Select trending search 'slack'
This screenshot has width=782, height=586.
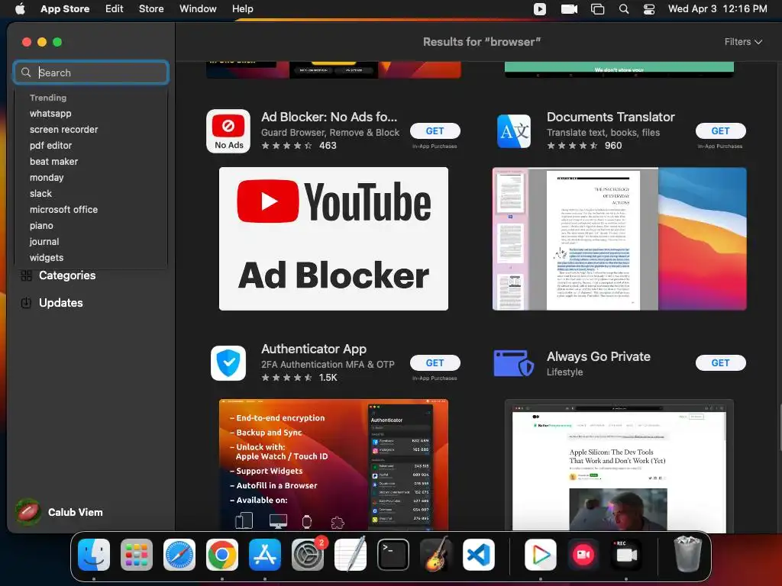41,193
